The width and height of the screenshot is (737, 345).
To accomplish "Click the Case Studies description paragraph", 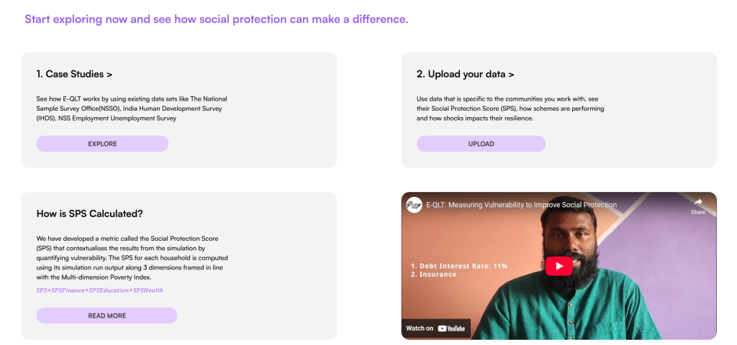I will (132, 108).
